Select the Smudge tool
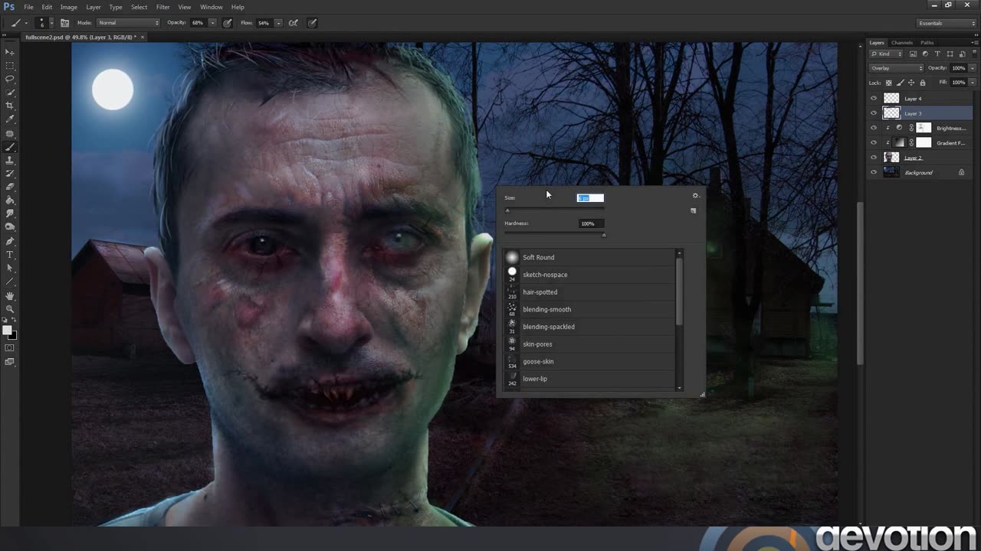The height and width of the screenshot is (551, 981). [10, 214]
